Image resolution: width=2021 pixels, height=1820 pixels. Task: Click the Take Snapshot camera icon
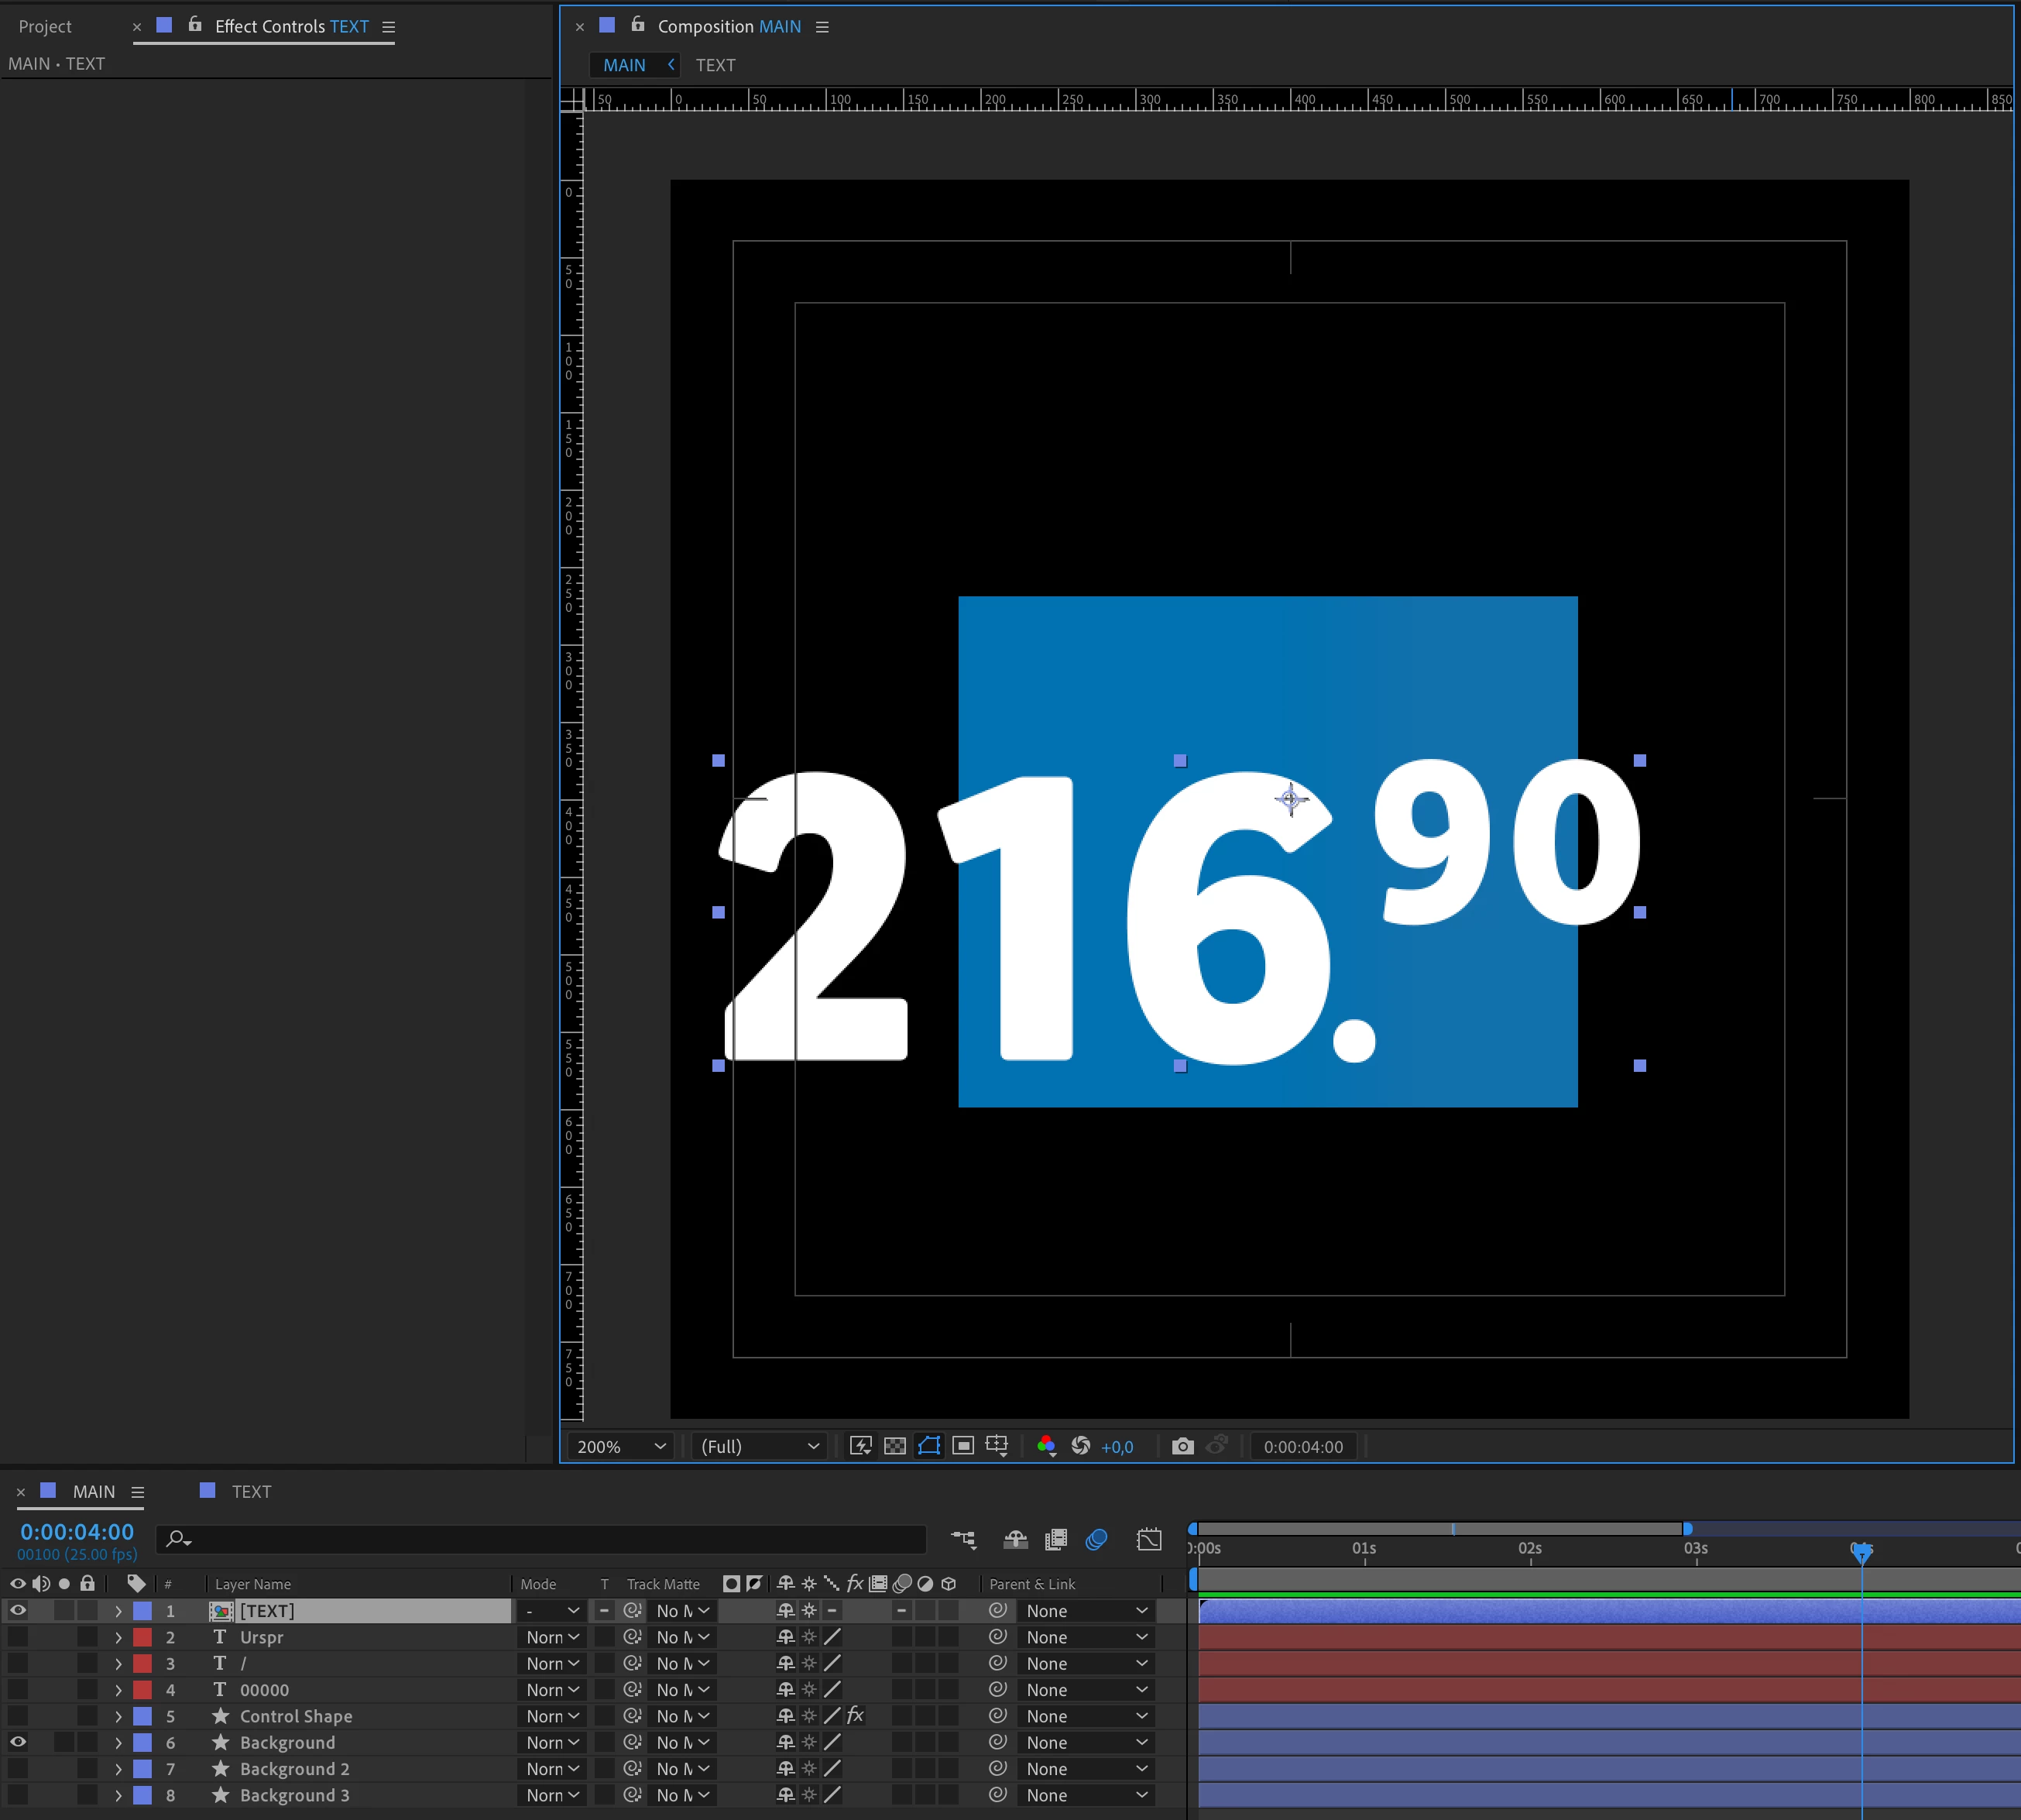click(x=1182, y=1446)
